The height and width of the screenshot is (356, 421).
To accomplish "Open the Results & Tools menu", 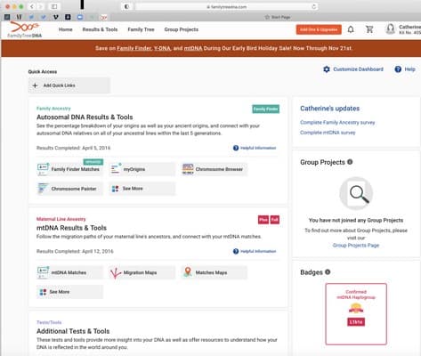I will [x=100, y=29].
